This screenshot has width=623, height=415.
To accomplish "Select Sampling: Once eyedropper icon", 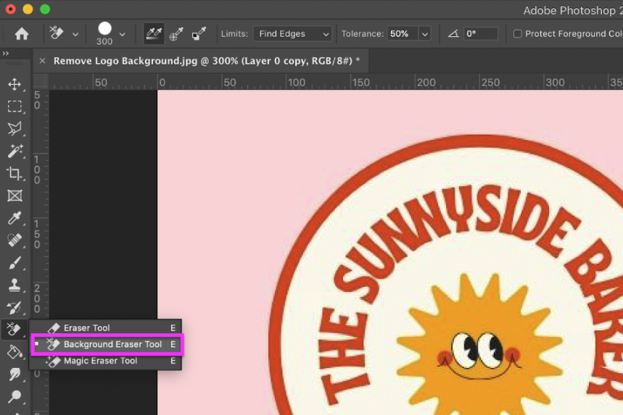I will coord(176,34).
